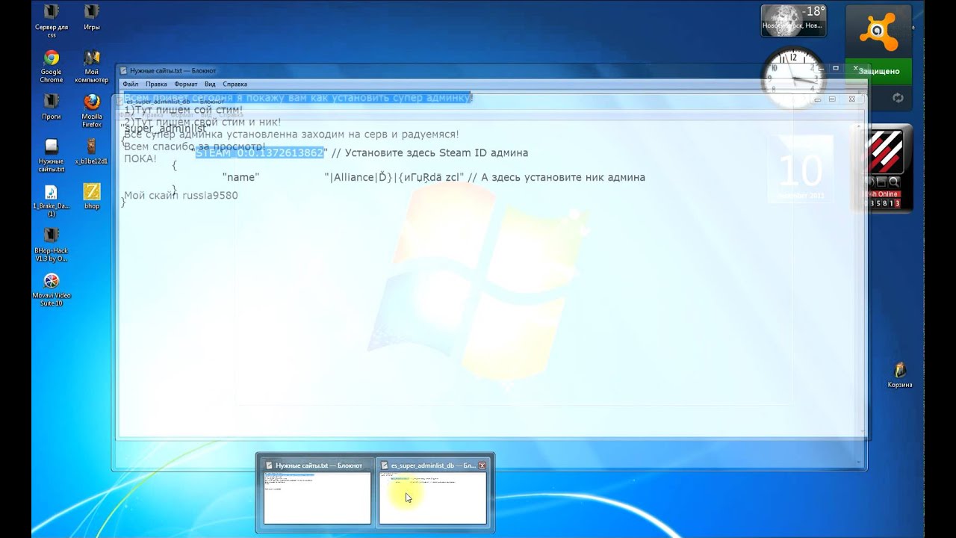Click the refresh icon in avast gadget
The width and height of the screenshot is (956, 538).
pos(898,98)
